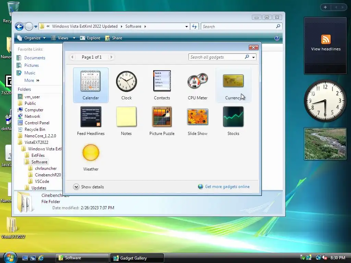
Task: Click Show Desktop quick launch icon
Action: (25, 258)
